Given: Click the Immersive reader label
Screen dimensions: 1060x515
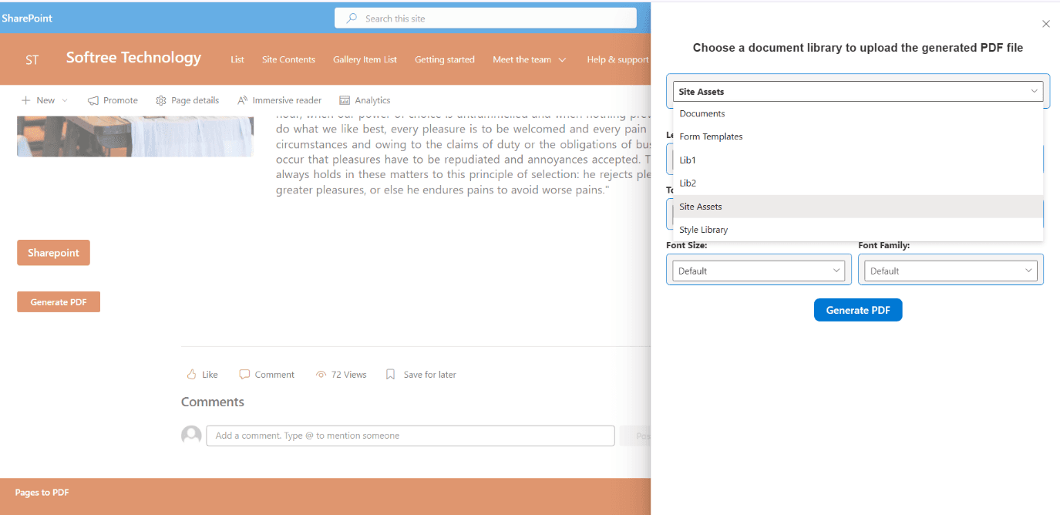Looking at the screenshot, I should (287, 100).
